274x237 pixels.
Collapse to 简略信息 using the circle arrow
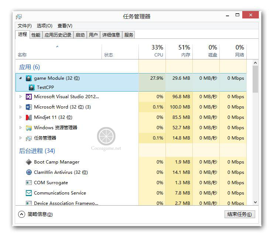coord(21,214)
